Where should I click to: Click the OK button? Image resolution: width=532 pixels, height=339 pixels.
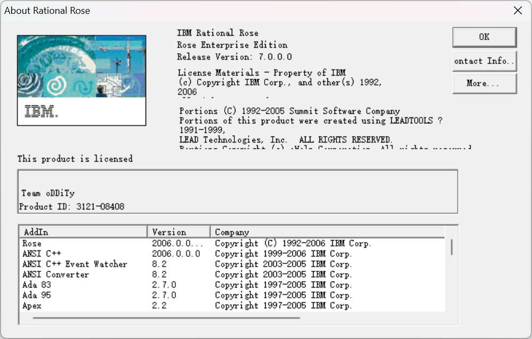click(484, 37)
